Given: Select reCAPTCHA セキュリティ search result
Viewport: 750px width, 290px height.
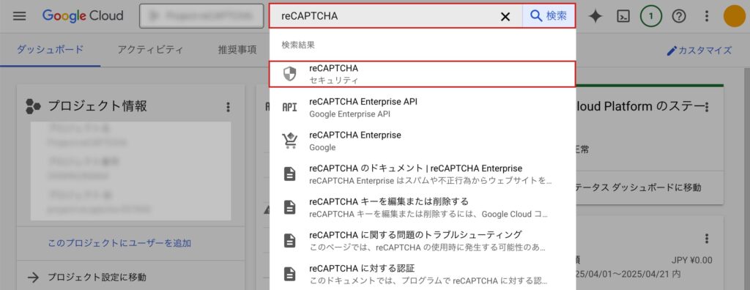Looking at the screenshot, I should point(423,74).
